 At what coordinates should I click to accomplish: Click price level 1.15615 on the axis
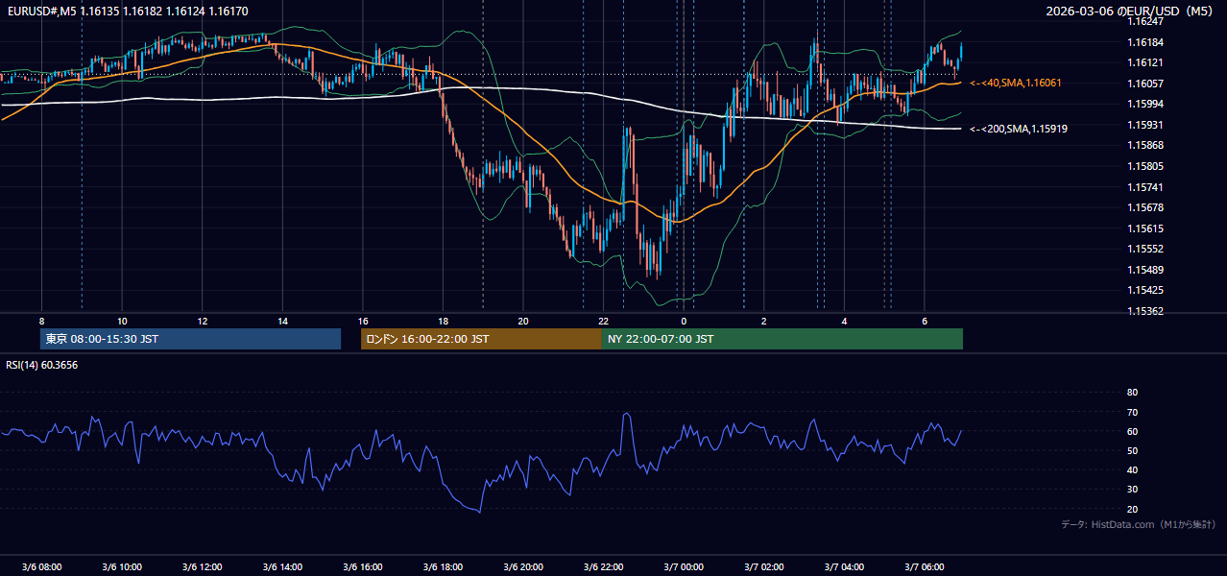1145,228
